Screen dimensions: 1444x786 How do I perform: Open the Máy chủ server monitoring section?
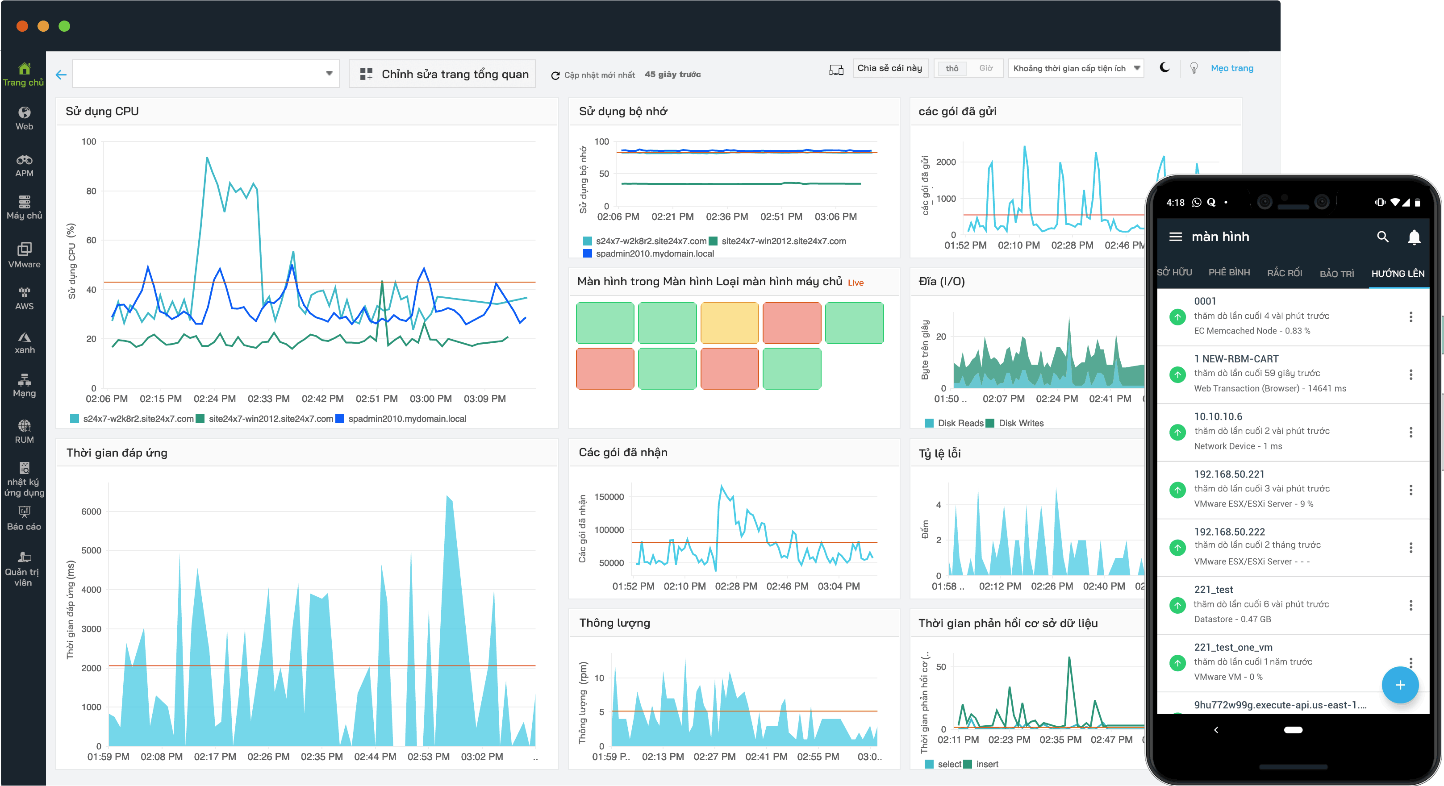24,207
